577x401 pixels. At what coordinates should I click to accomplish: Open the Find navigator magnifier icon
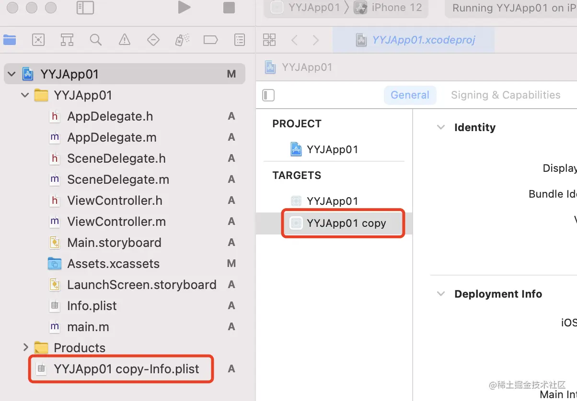pyautogui.click(x=95, y=40)
